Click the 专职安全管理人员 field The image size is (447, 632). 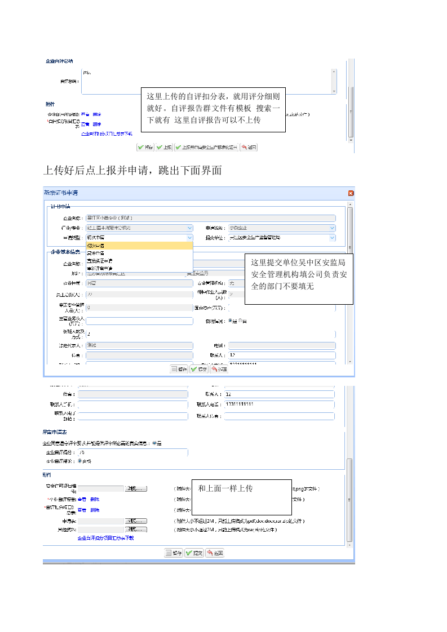(140, 308)
